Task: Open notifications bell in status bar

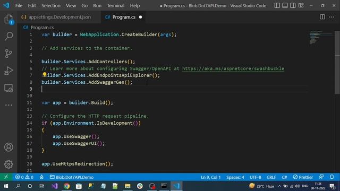Action: 331,177
